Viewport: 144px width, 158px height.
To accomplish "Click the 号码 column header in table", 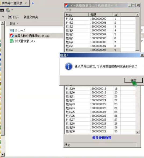I will point(101,15).
